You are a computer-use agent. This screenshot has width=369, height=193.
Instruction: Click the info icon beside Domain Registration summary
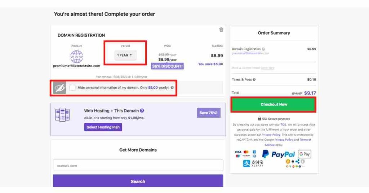[263, 49]
